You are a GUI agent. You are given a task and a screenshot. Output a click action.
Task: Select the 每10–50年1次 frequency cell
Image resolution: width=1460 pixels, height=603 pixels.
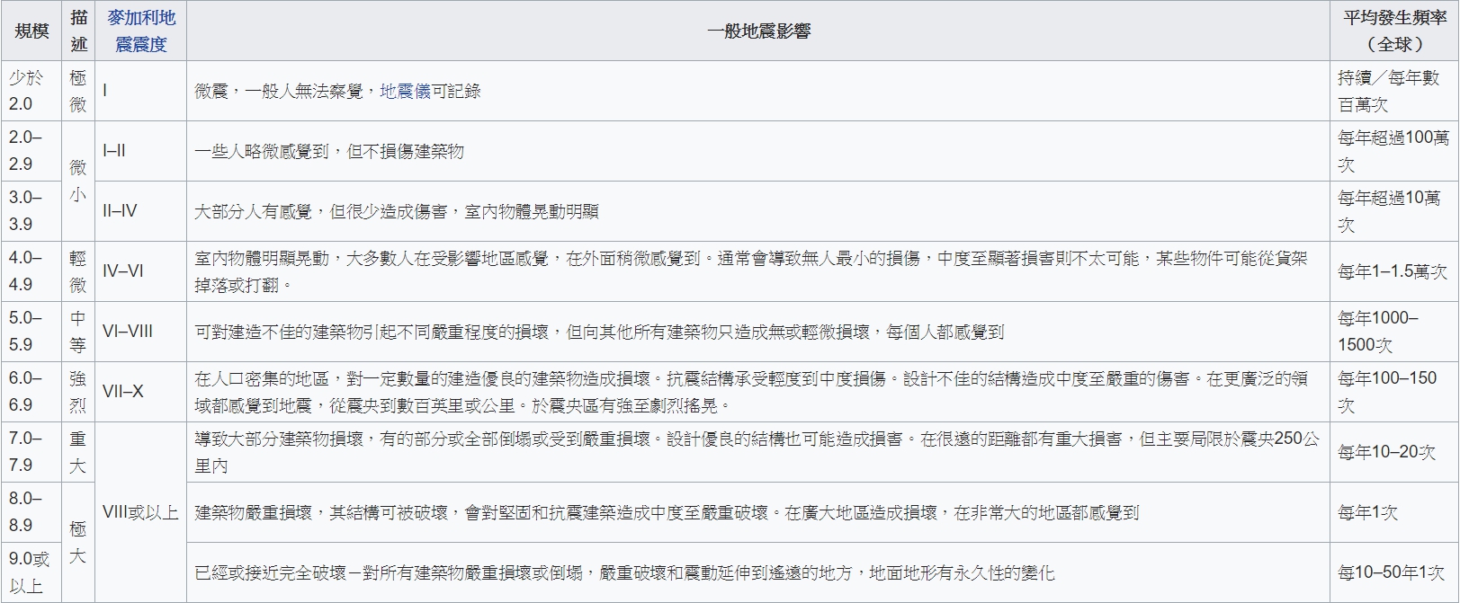point(1394,572)
